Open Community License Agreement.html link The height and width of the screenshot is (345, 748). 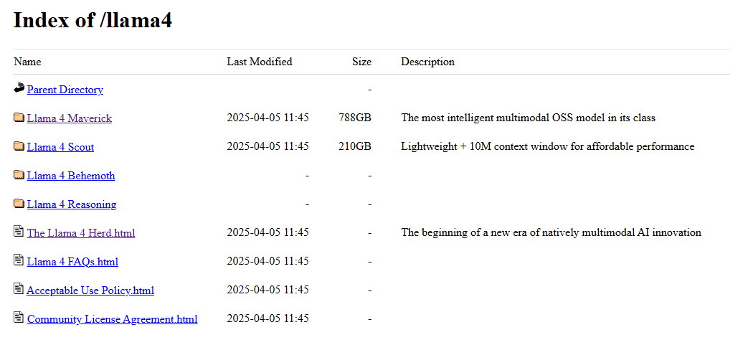pyautogui.click(x=112, y=319)
